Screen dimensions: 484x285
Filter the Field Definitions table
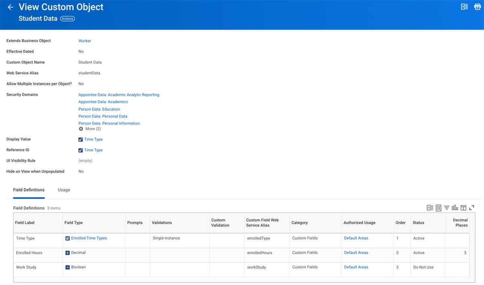446,208
